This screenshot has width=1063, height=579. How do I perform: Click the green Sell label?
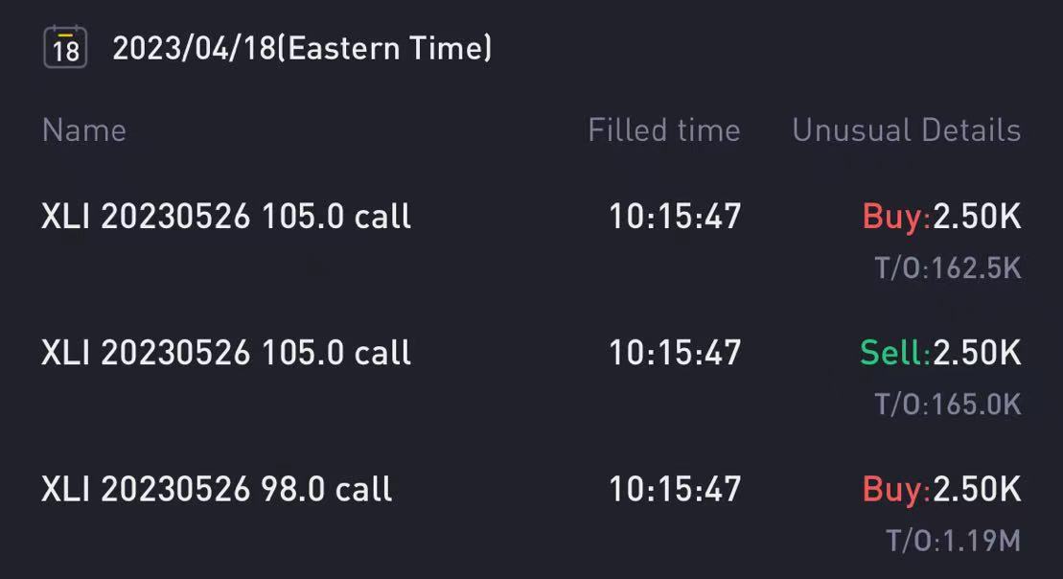[895, 353]
